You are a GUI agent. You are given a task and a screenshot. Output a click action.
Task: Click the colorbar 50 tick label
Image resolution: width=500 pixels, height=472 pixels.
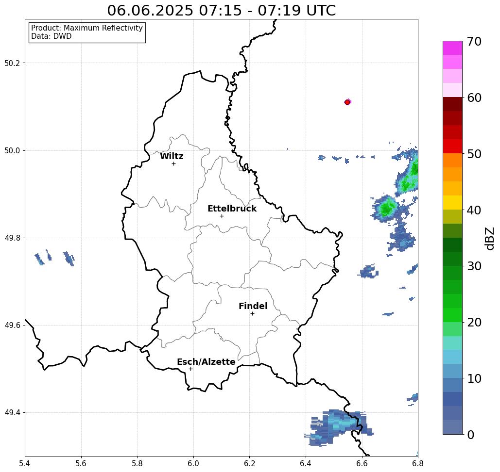click(x=474, y=154)
